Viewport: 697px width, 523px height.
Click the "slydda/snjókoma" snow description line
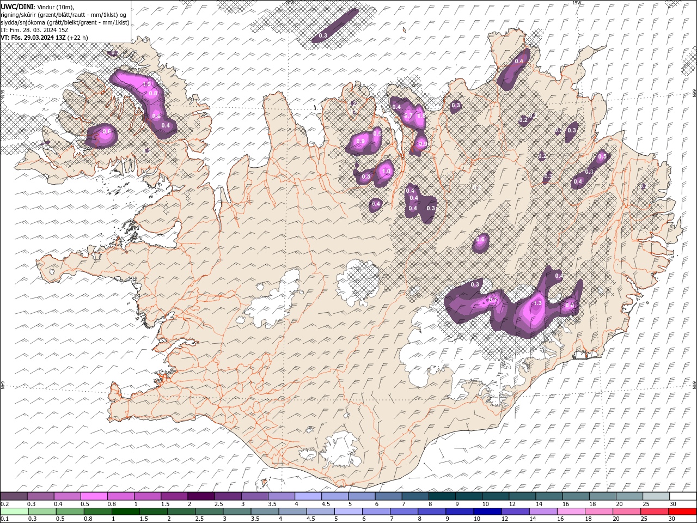[x=65, y=22]
